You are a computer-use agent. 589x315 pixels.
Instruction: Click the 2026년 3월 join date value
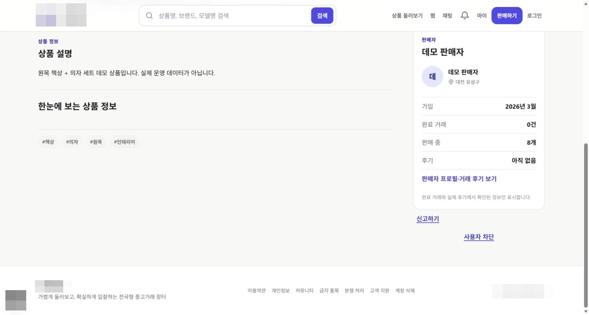click(x=520, y=106)
